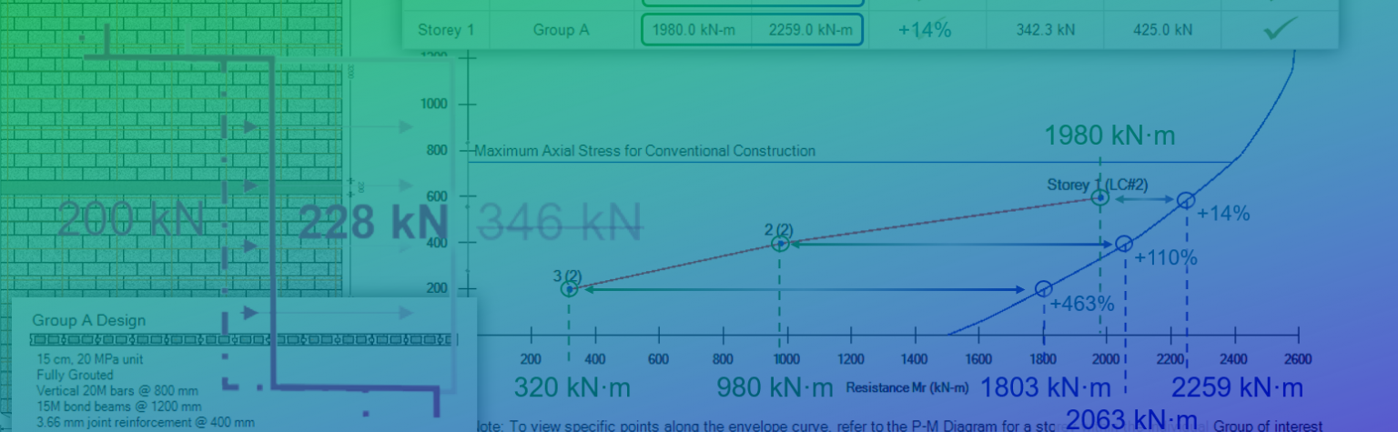
Task: Click the Storey 1 (LC#2) data point circle
Action: (1099, 196)
